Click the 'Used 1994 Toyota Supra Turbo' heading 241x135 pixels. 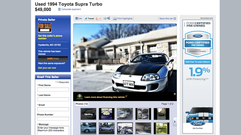69,4
